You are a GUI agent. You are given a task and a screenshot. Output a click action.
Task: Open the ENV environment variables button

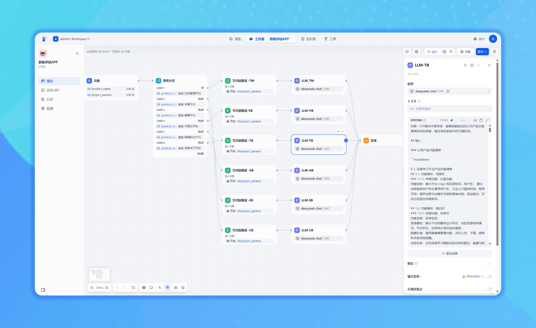coord(416,52)
